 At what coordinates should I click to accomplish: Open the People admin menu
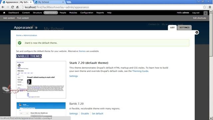63,13
